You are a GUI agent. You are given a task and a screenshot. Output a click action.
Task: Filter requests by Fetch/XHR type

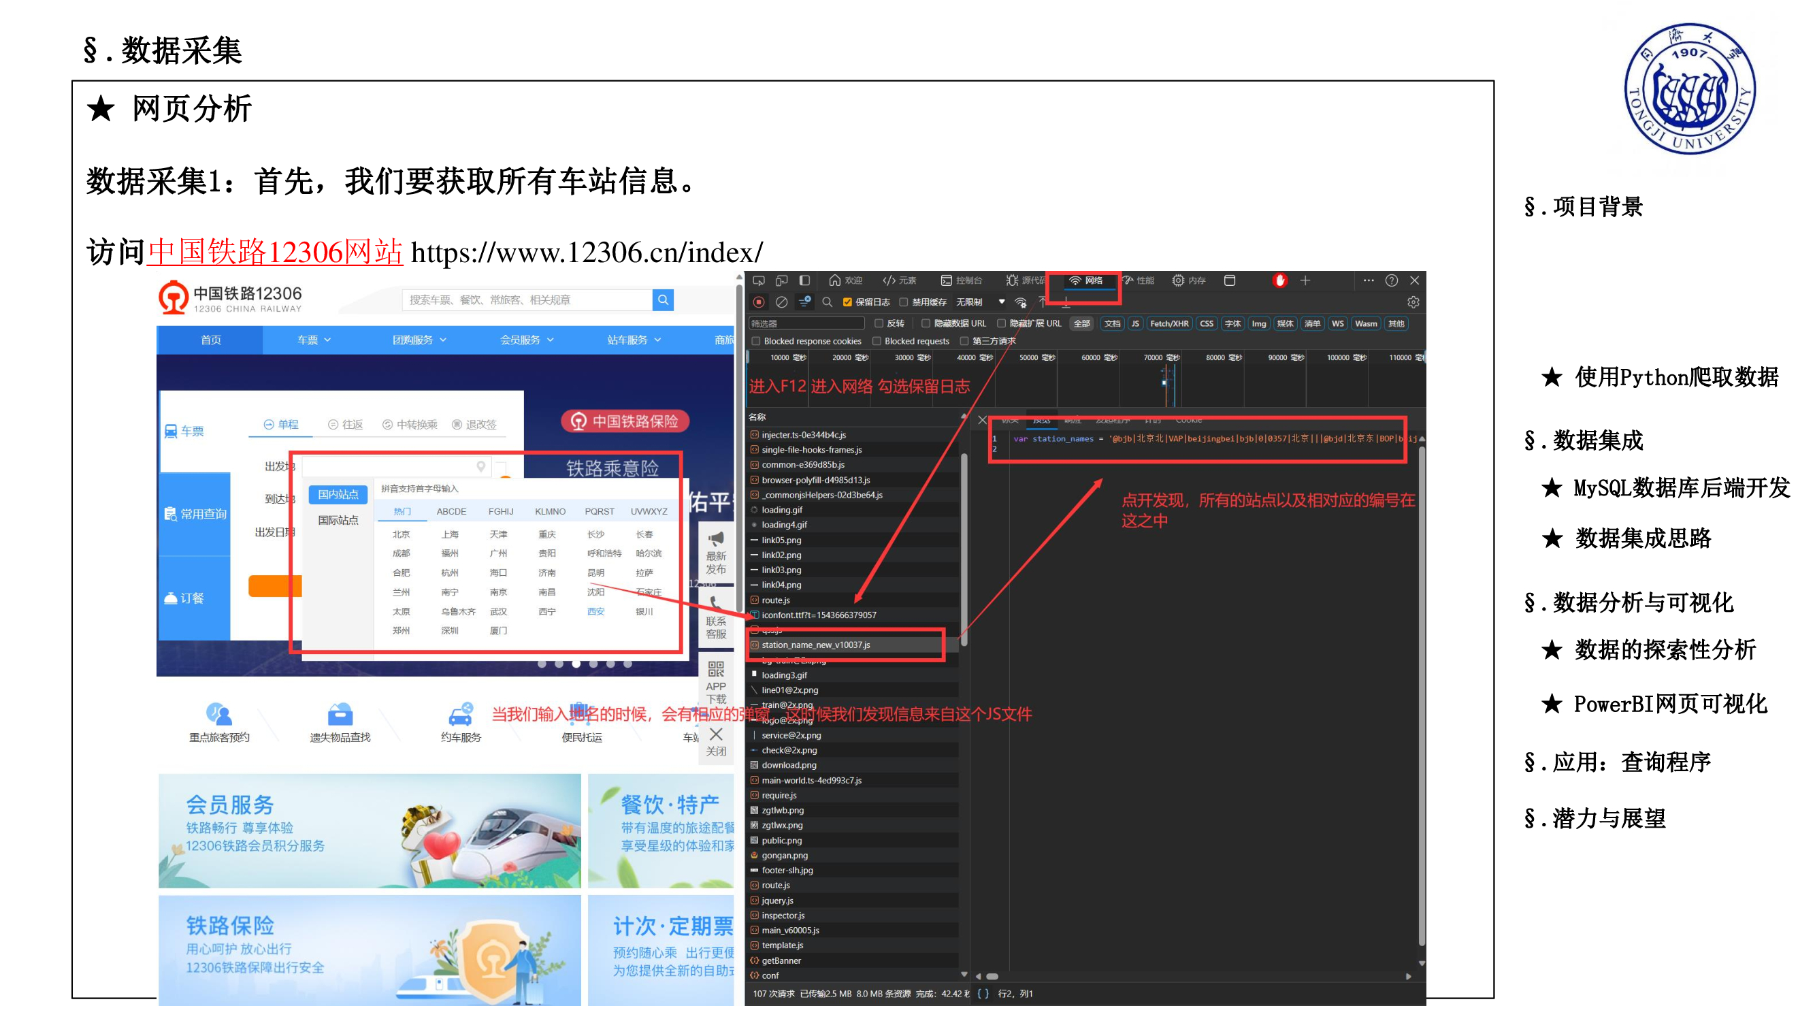point(1168,323)
